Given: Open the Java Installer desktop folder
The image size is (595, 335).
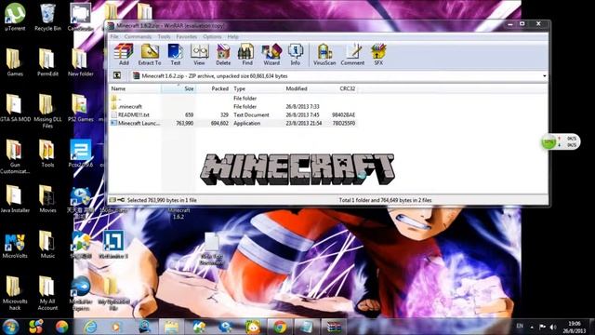Looking at the screenshot, I should (15, 198).
